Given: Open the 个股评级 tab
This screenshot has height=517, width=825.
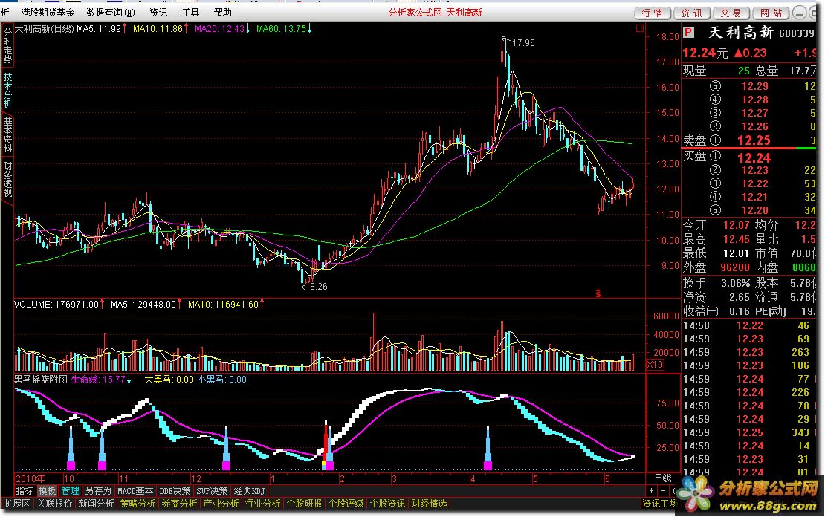Looking at the screenshot, I should [346, 504].
